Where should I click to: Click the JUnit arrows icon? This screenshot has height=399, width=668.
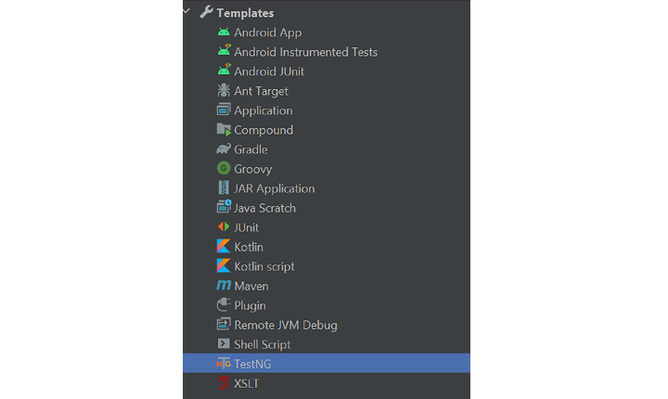223,227
